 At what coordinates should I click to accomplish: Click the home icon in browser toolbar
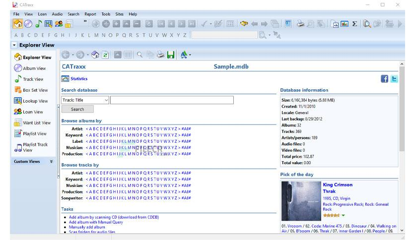95,55
